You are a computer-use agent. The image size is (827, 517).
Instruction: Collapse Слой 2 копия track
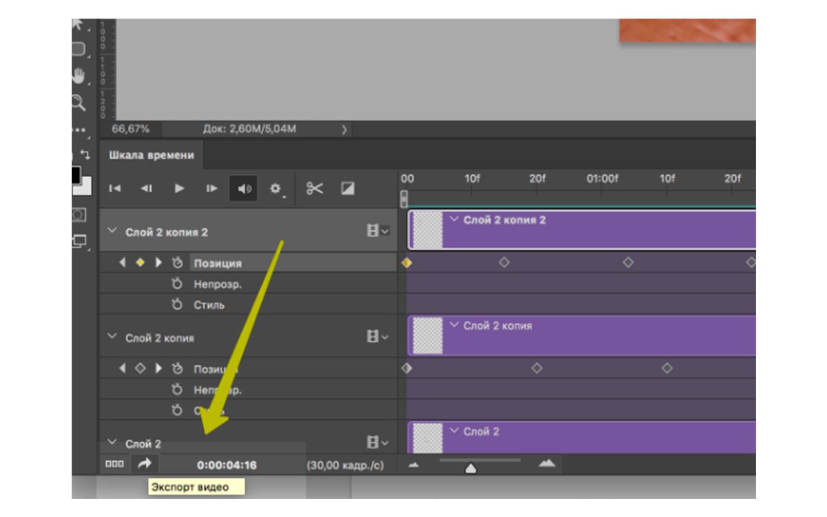[112, 337]
